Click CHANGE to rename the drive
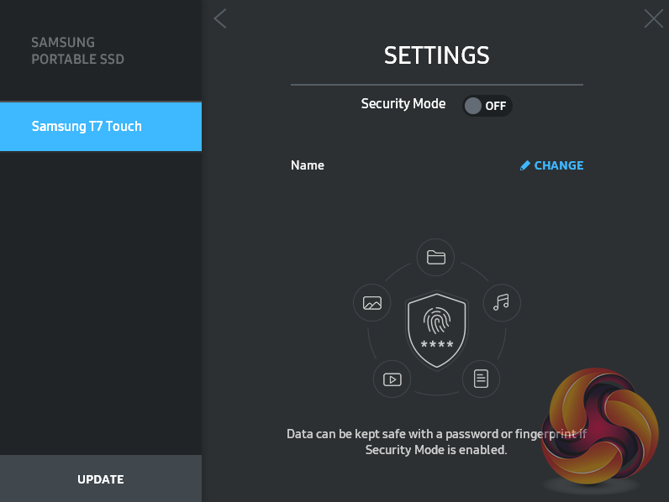 [558, 165]
